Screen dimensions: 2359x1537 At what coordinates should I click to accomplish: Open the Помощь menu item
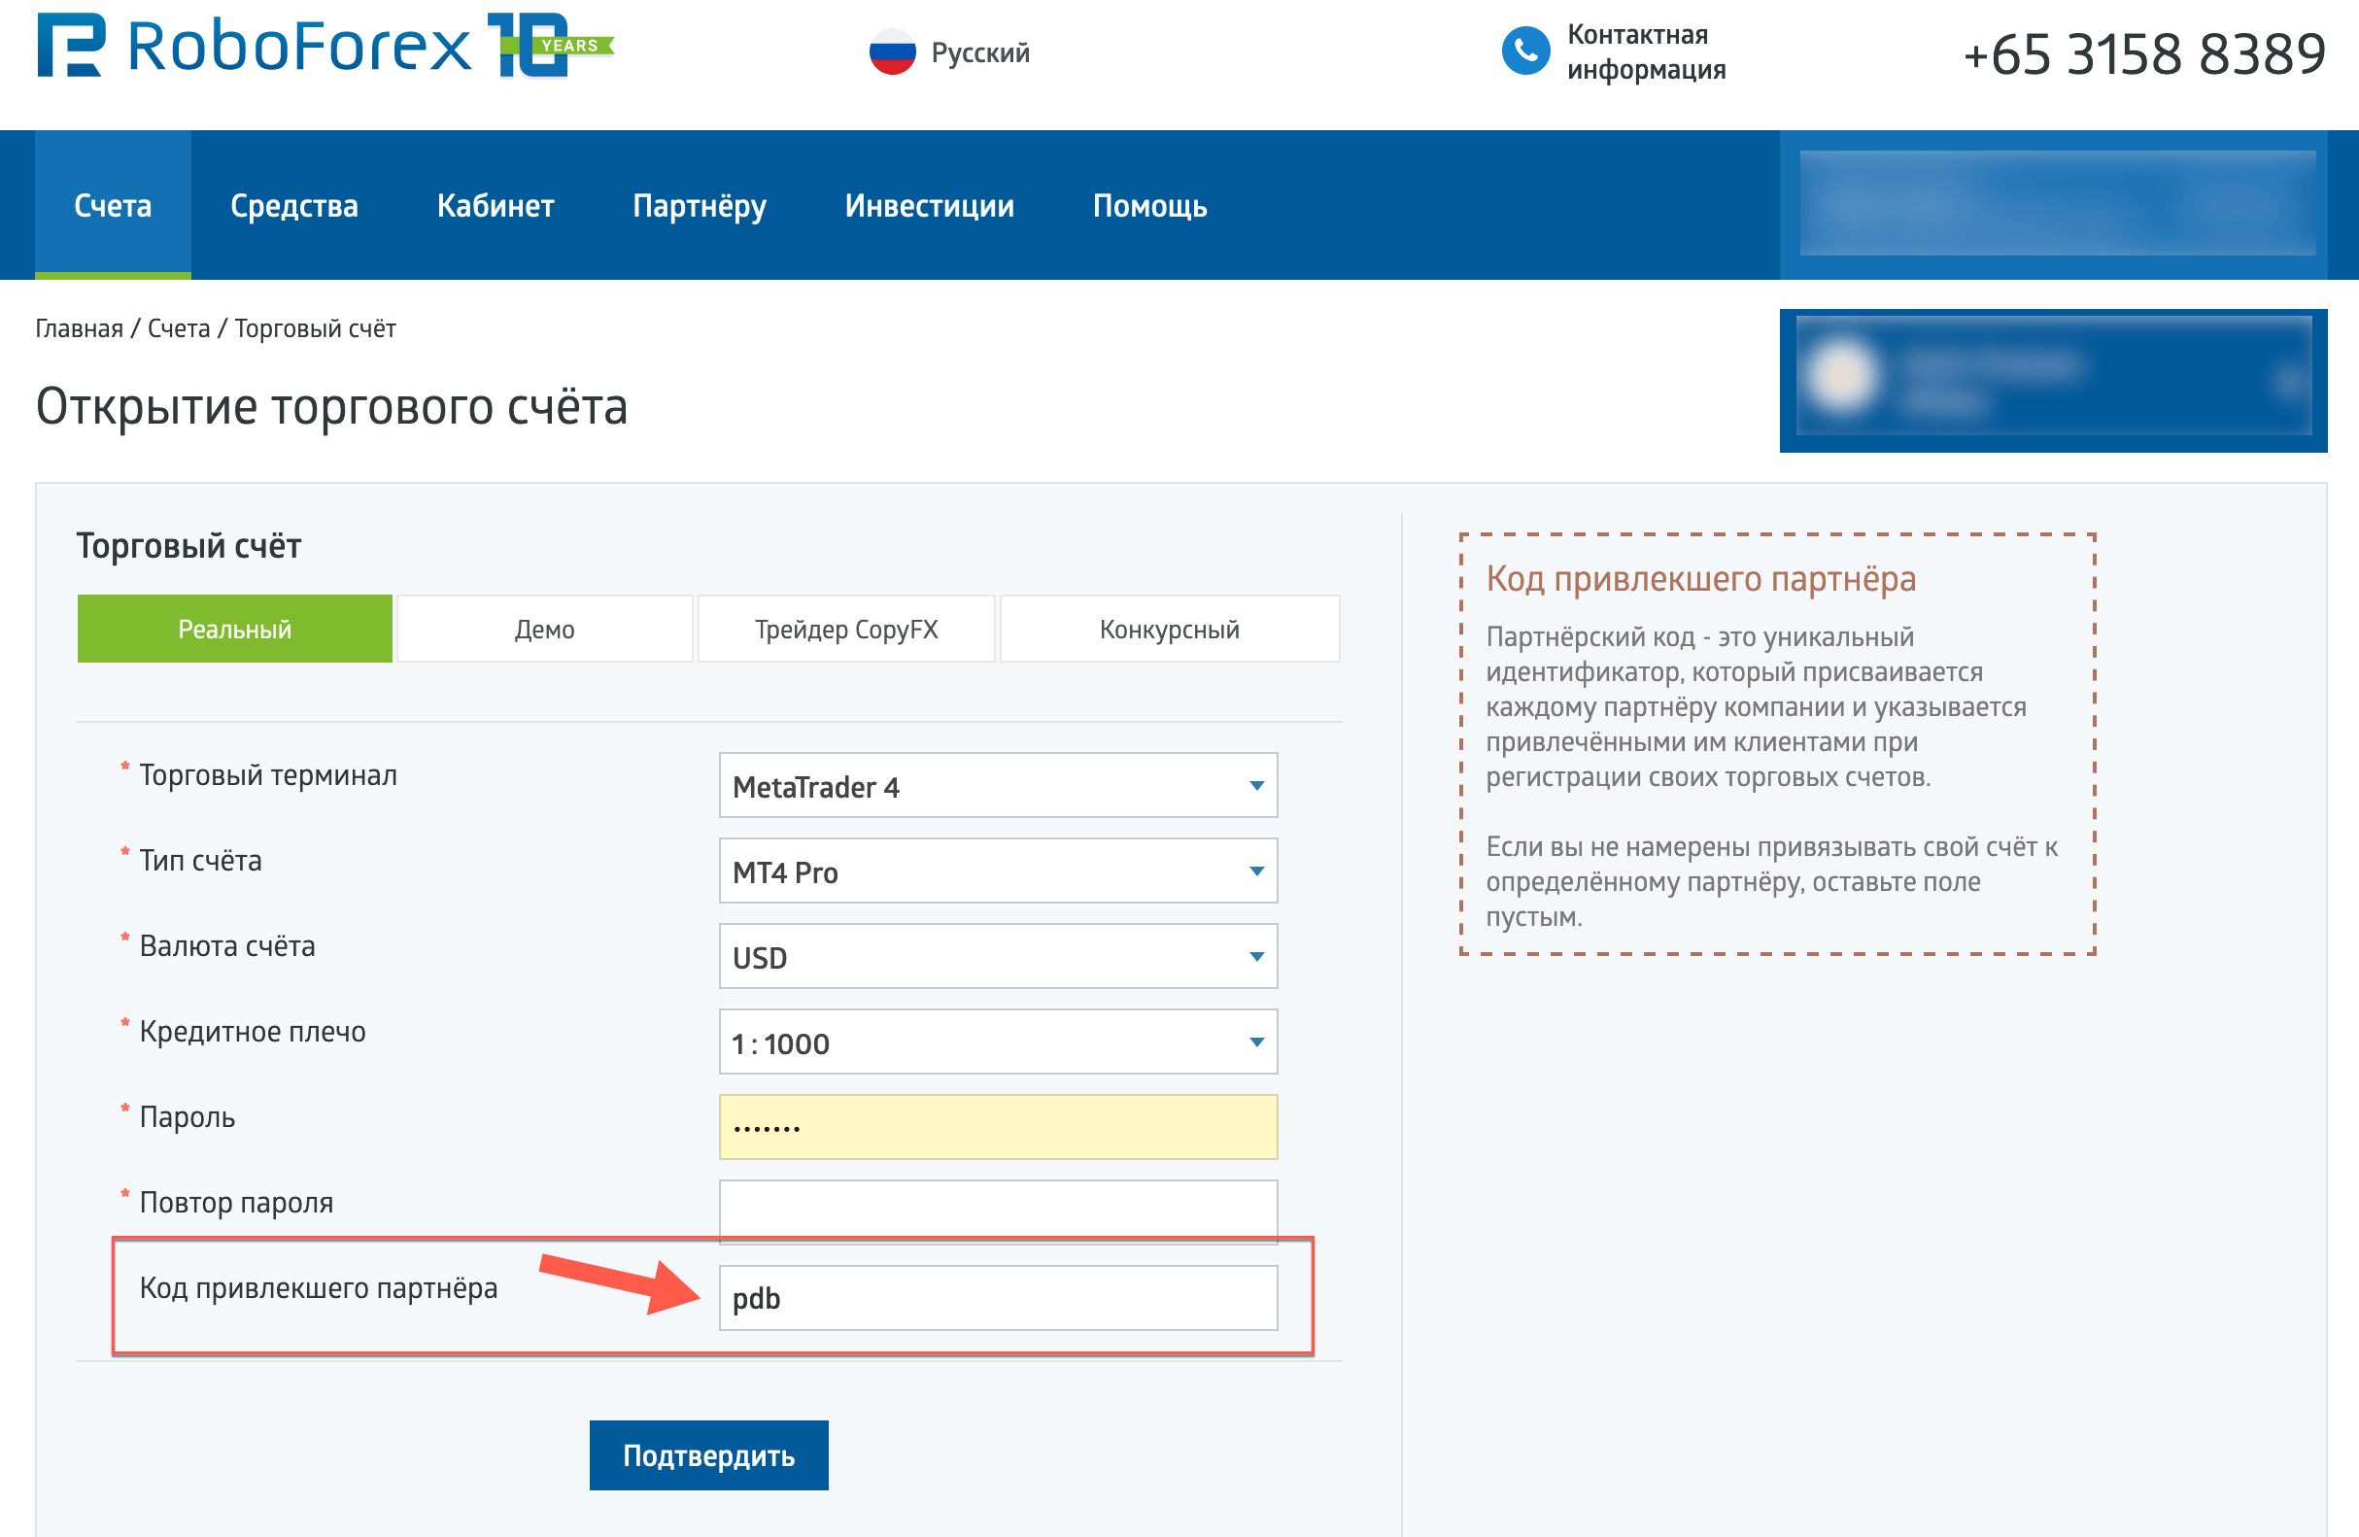(1149, 205)
